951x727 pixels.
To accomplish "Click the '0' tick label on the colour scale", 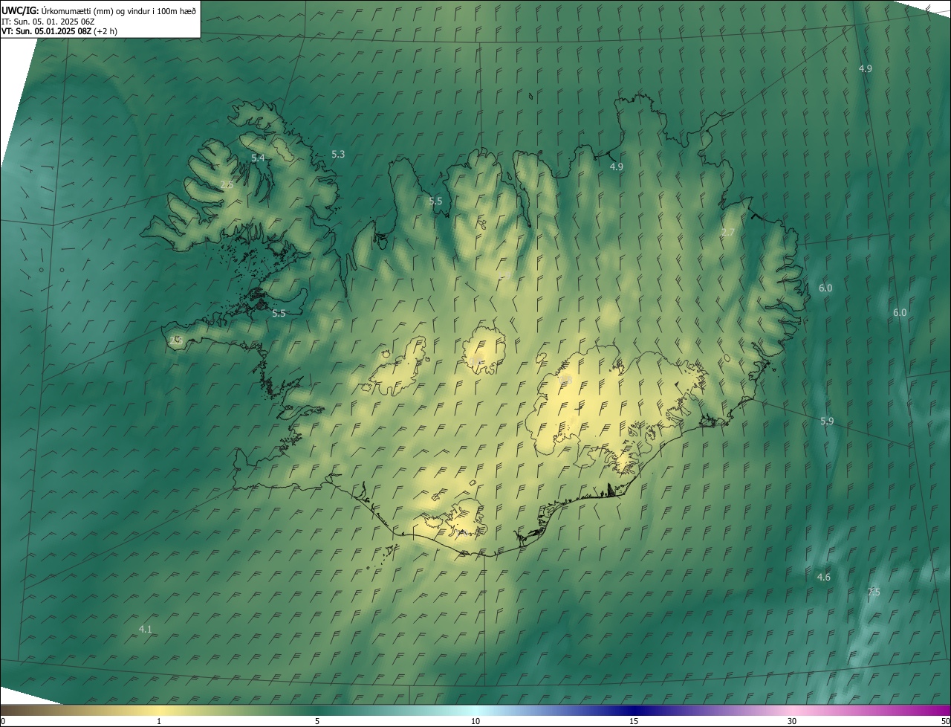I will coord(3,721).
